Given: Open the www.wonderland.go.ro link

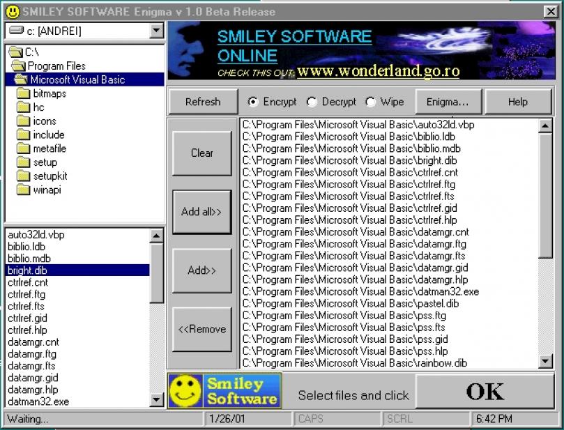Looking at the screenshot, I should coord(379,71).
